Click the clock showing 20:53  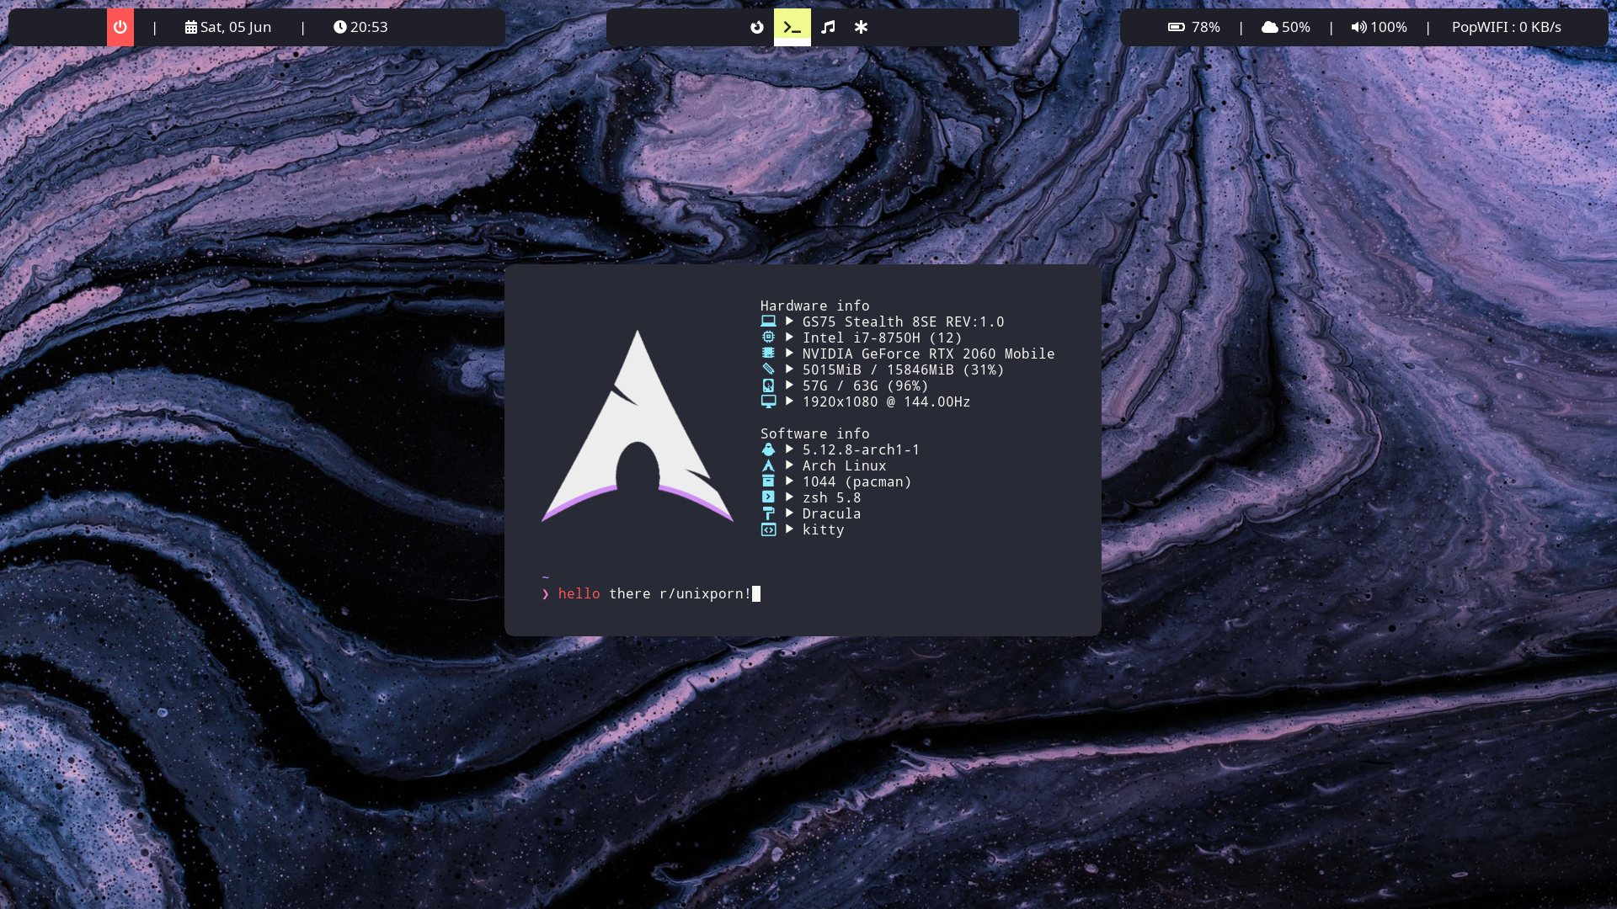(x=360, y=27)
